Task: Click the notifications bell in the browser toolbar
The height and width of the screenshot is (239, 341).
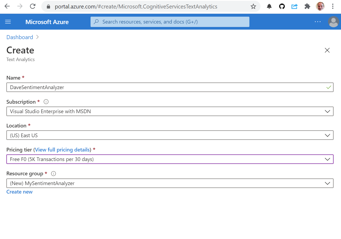Action: click(x=269, y=6)
